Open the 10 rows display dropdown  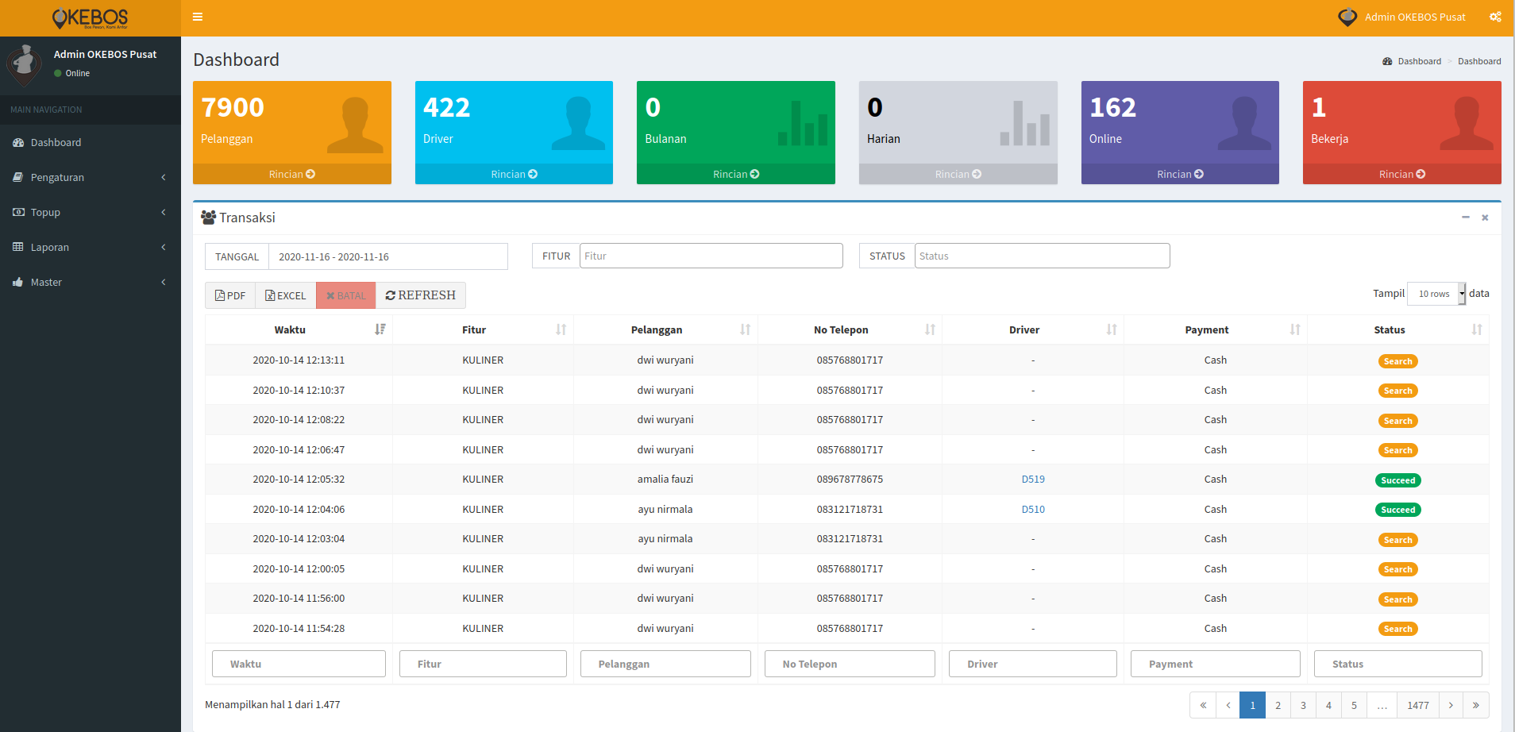coord(1436,294)
